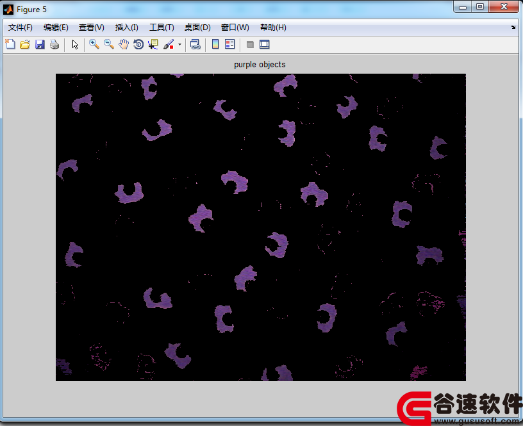523x426 pixels.
Task: Open the 窗口(W) menu
Action: [235, 28]
